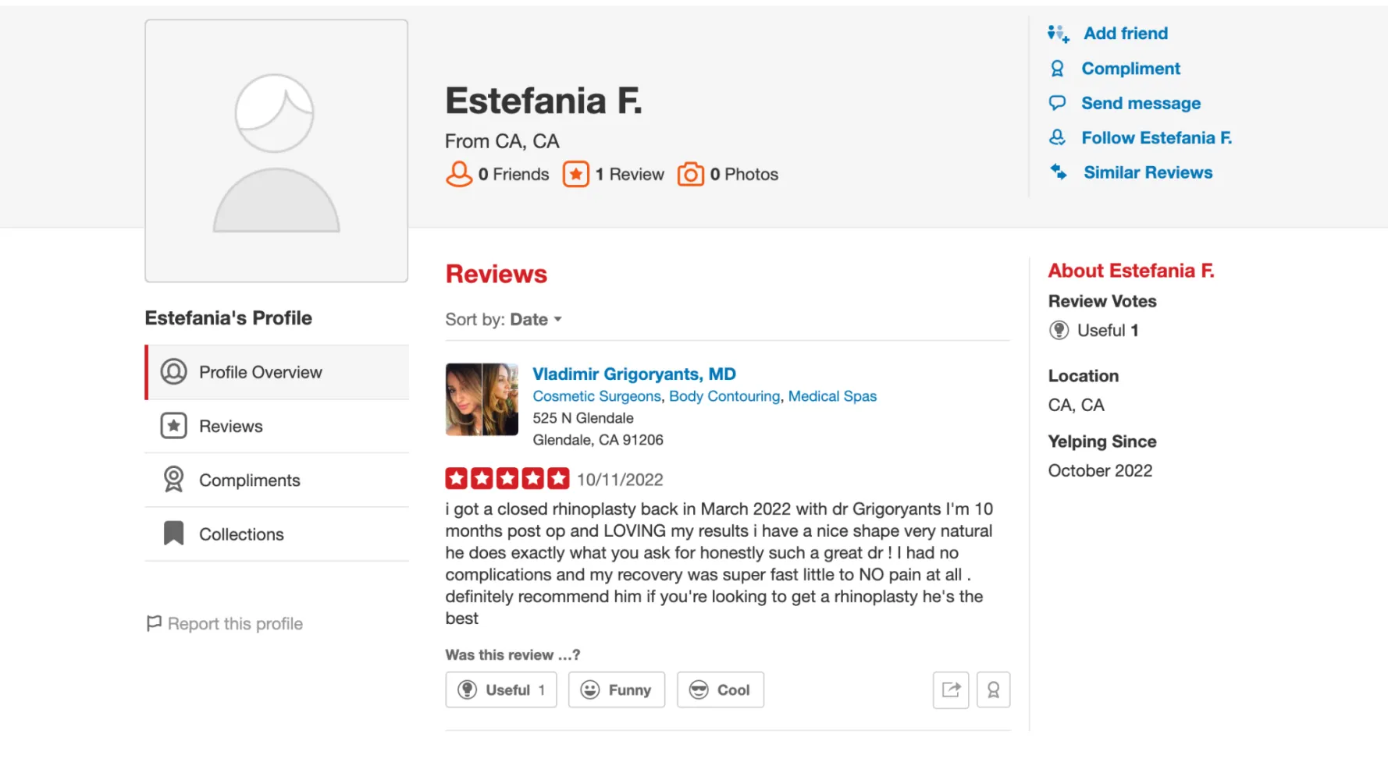
Task: Click the Similar Reviews icon
Action: click(x=1059, y=172)
